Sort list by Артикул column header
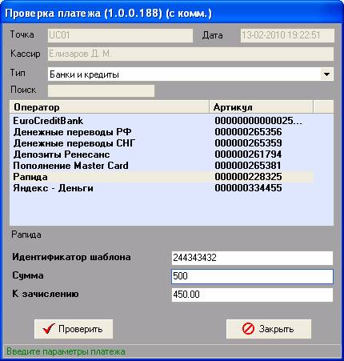 (262, 107)
